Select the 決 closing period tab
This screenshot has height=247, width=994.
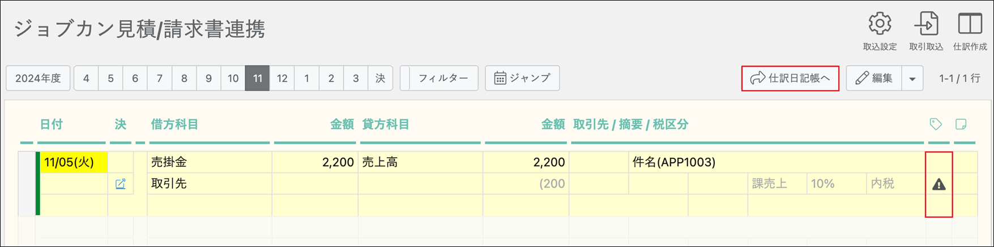(x=380, y=78)
